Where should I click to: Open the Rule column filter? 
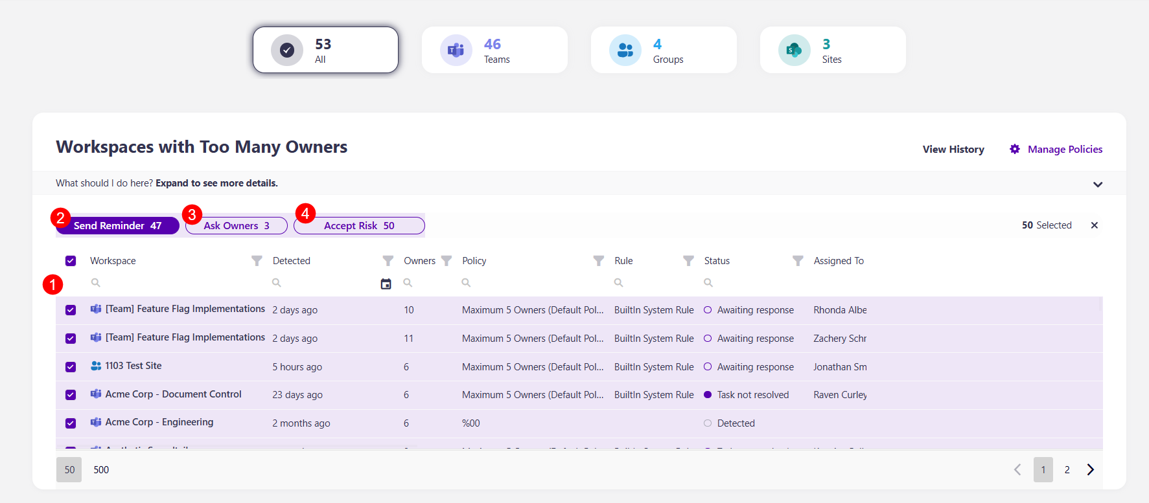point(688,261)
